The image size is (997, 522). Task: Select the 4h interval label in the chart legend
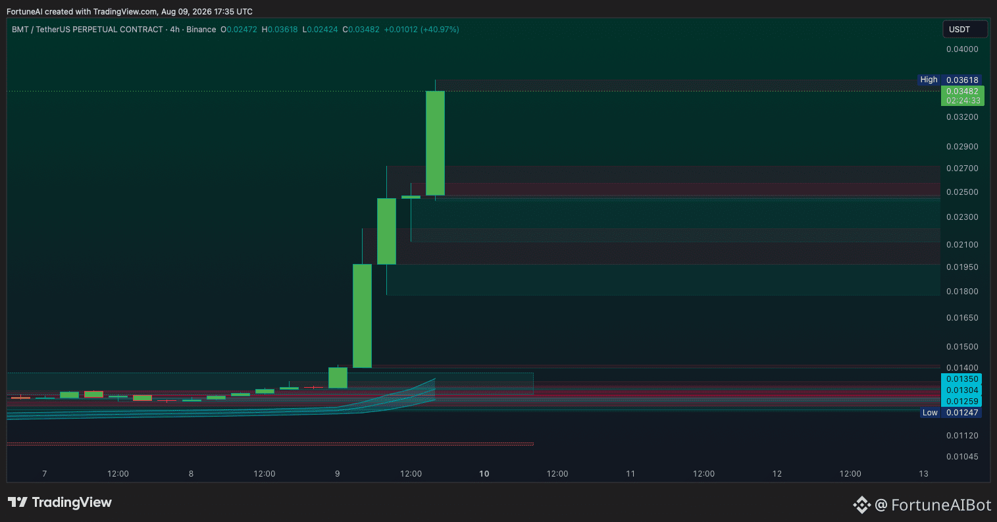(x=175, y=30)
